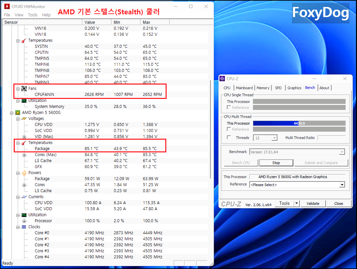This screenshot has width=357, height=269.
Task: Select the Core #0 clock row
Action: click(105, 233)
